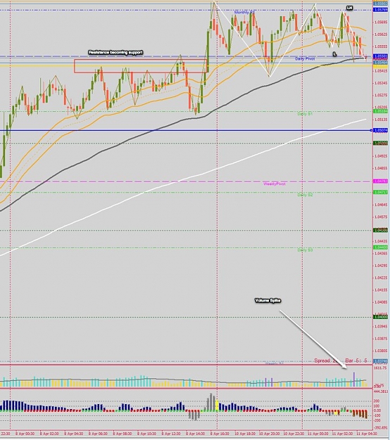This screenshot has height=440, width=390.
Task: Select the green 1.04717 price tag
Action: point(381,192)
